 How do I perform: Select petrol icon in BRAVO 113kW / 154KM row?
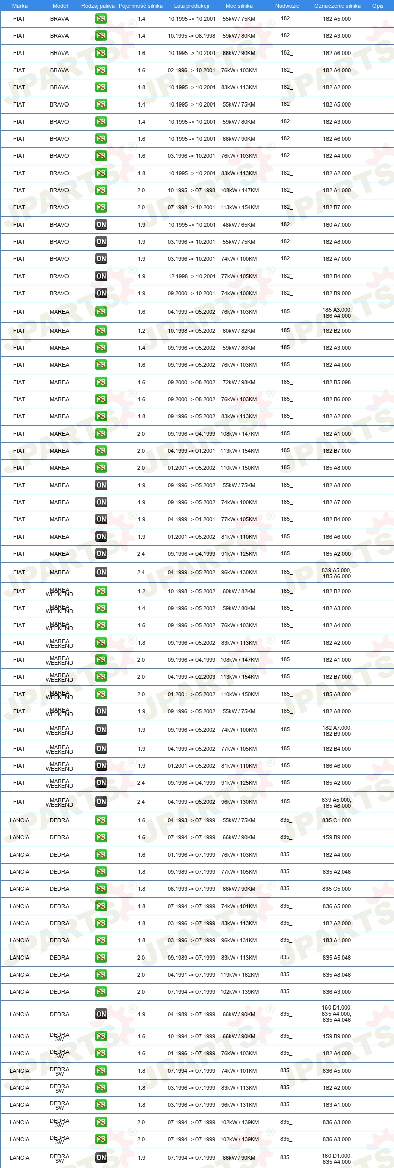101,207
